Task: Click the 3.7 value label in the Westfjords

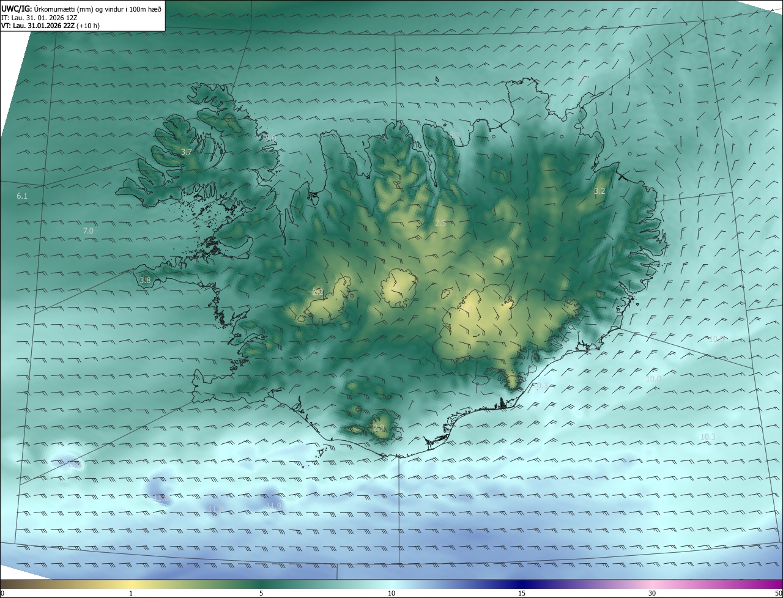Action: (x=187, y=152)
